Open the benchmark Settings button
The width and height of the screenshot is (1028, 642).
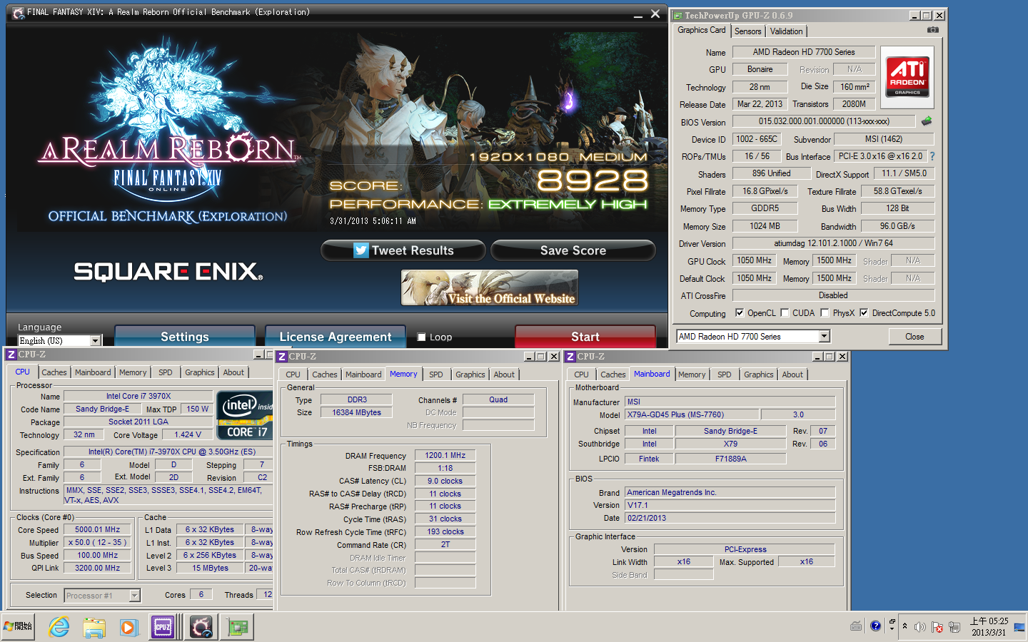185,336
